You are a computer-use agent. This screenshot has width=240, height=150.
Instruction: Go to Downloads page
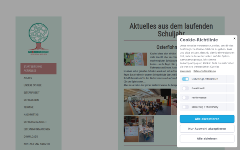coord(31,137)
